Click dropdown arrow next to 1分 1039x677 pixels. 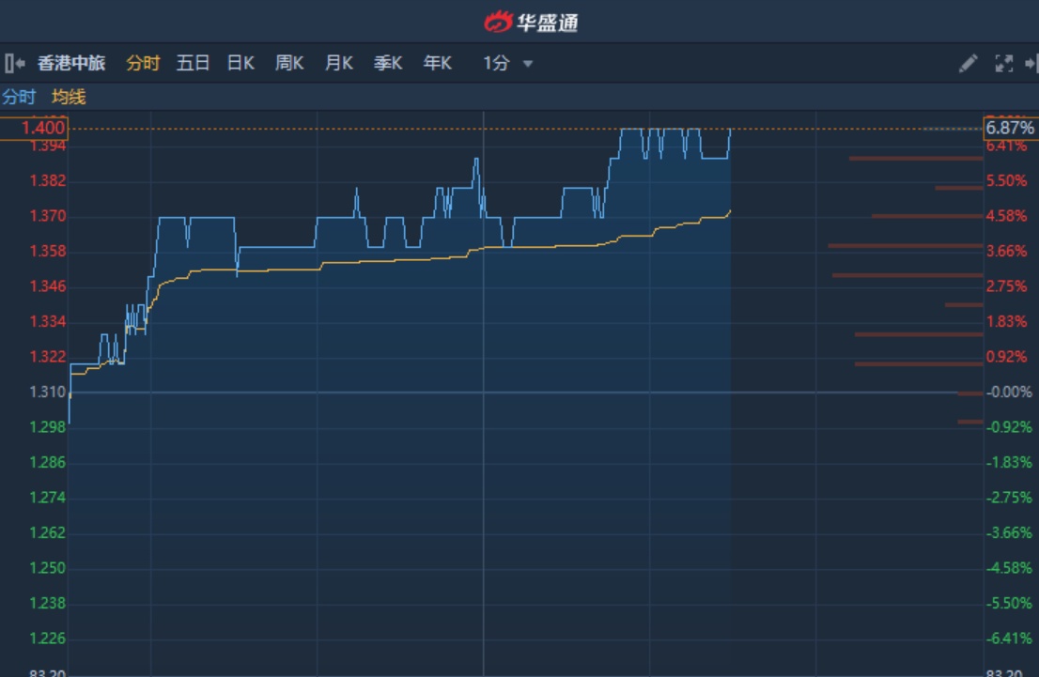[x=528, y=64]
